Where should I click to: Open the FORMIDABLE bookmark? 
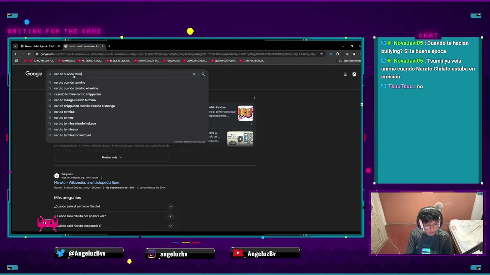[x=66, y=61]
